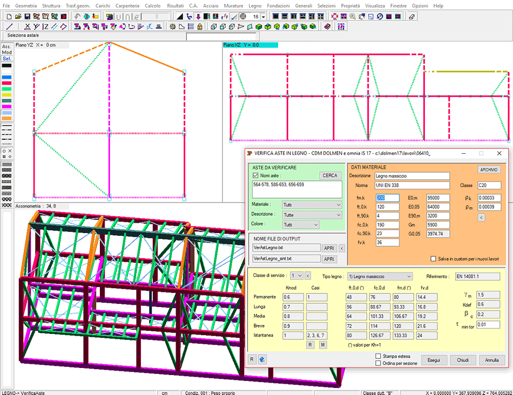Click the blue diskette icon beside R
513x395 pixels.
(262, 360)
